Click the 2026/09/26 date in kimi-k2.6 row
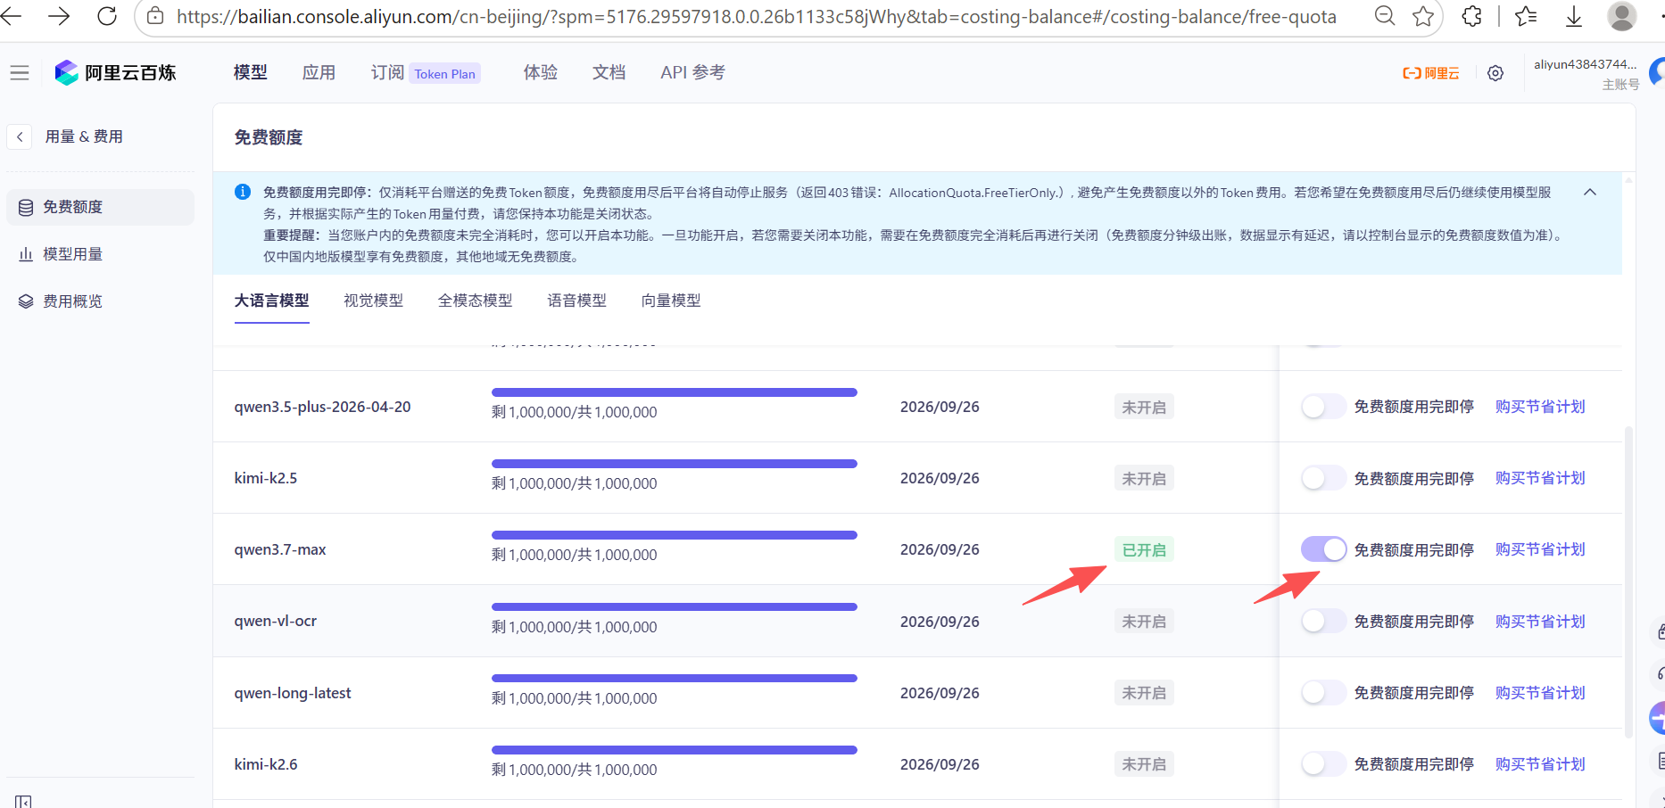 click(940, 764)
